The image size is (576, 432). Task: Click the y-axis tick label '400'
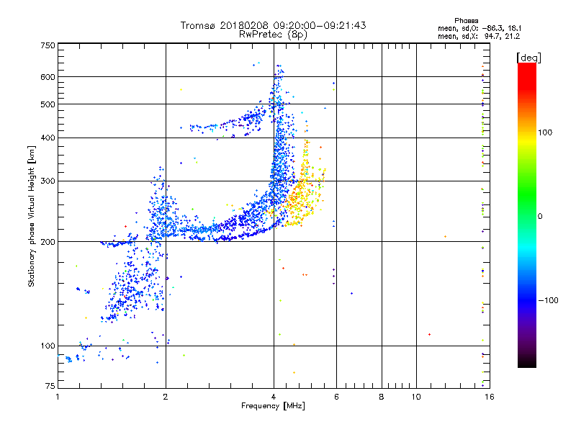pos(48,138)
